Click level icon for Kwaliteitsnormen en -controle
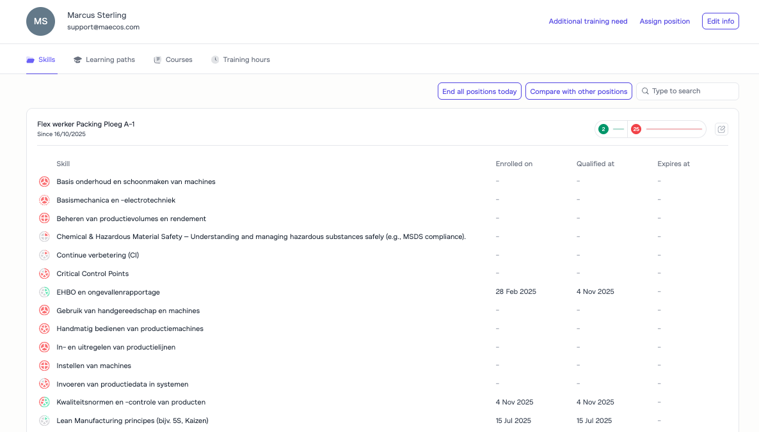The image size is (759, 432). point(44,402)
